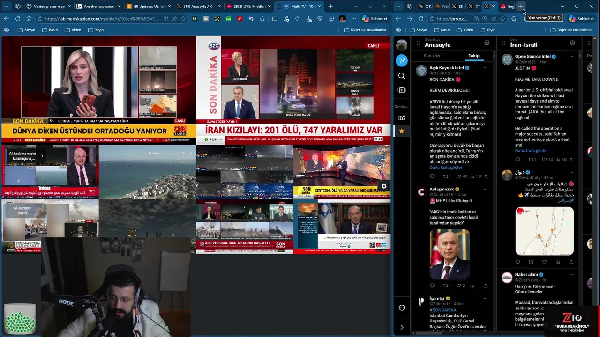600x337 pixels.
Task: Open workspaces icon in left browser tab bar
Action: [17, 7]
